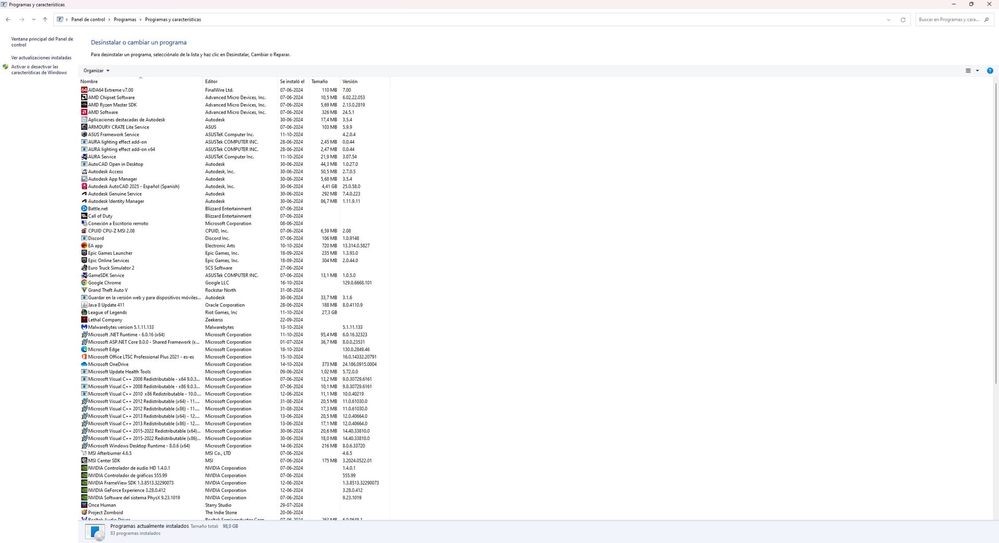Select AURA Service row
The image size is (999, 543).
(x=234, y=157)
